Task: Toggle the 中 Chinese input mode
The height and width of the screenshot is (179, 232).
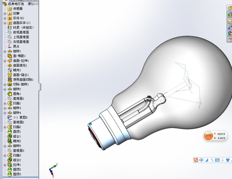Action: (x=201, y=160)
